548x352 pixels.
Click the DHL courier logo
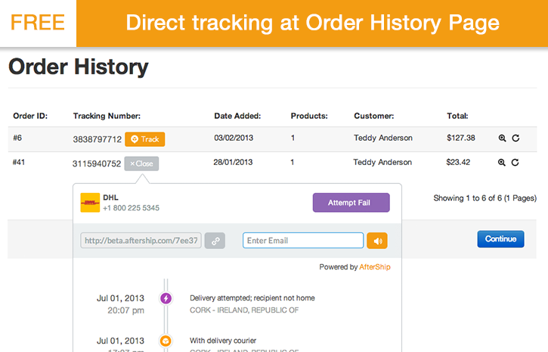click(x=90, y=203)
